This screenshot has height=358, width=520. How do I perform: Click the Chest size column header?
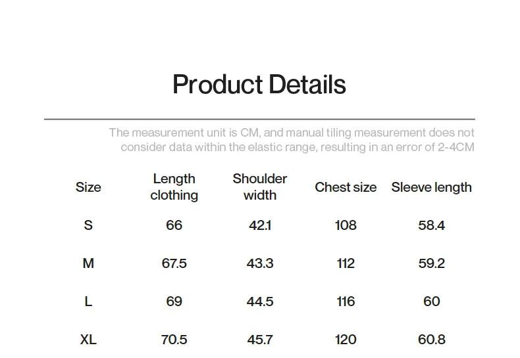[x=346, y=187]
